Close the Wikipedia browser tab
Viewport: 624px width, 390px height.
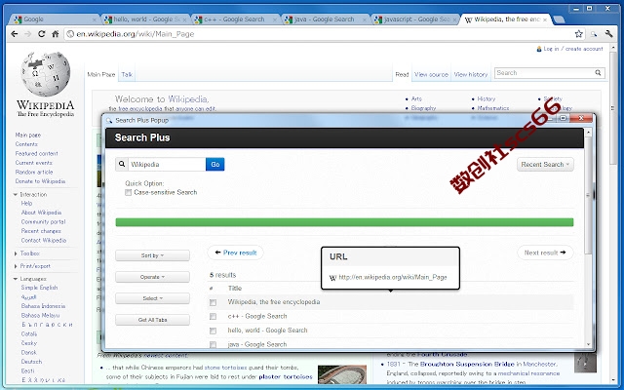click(x=545, y=19)
